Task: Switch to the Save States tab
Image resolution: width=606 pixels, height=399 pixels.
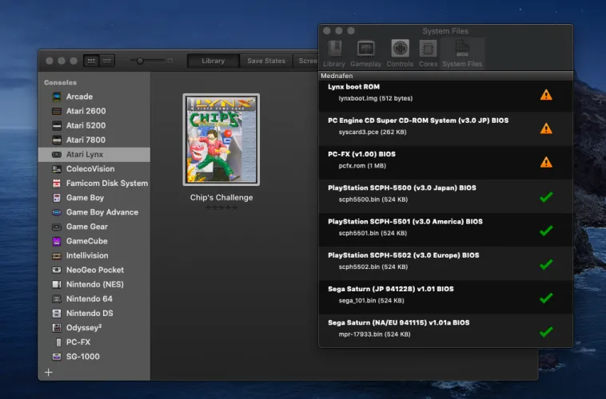Action: click(266, 61)
